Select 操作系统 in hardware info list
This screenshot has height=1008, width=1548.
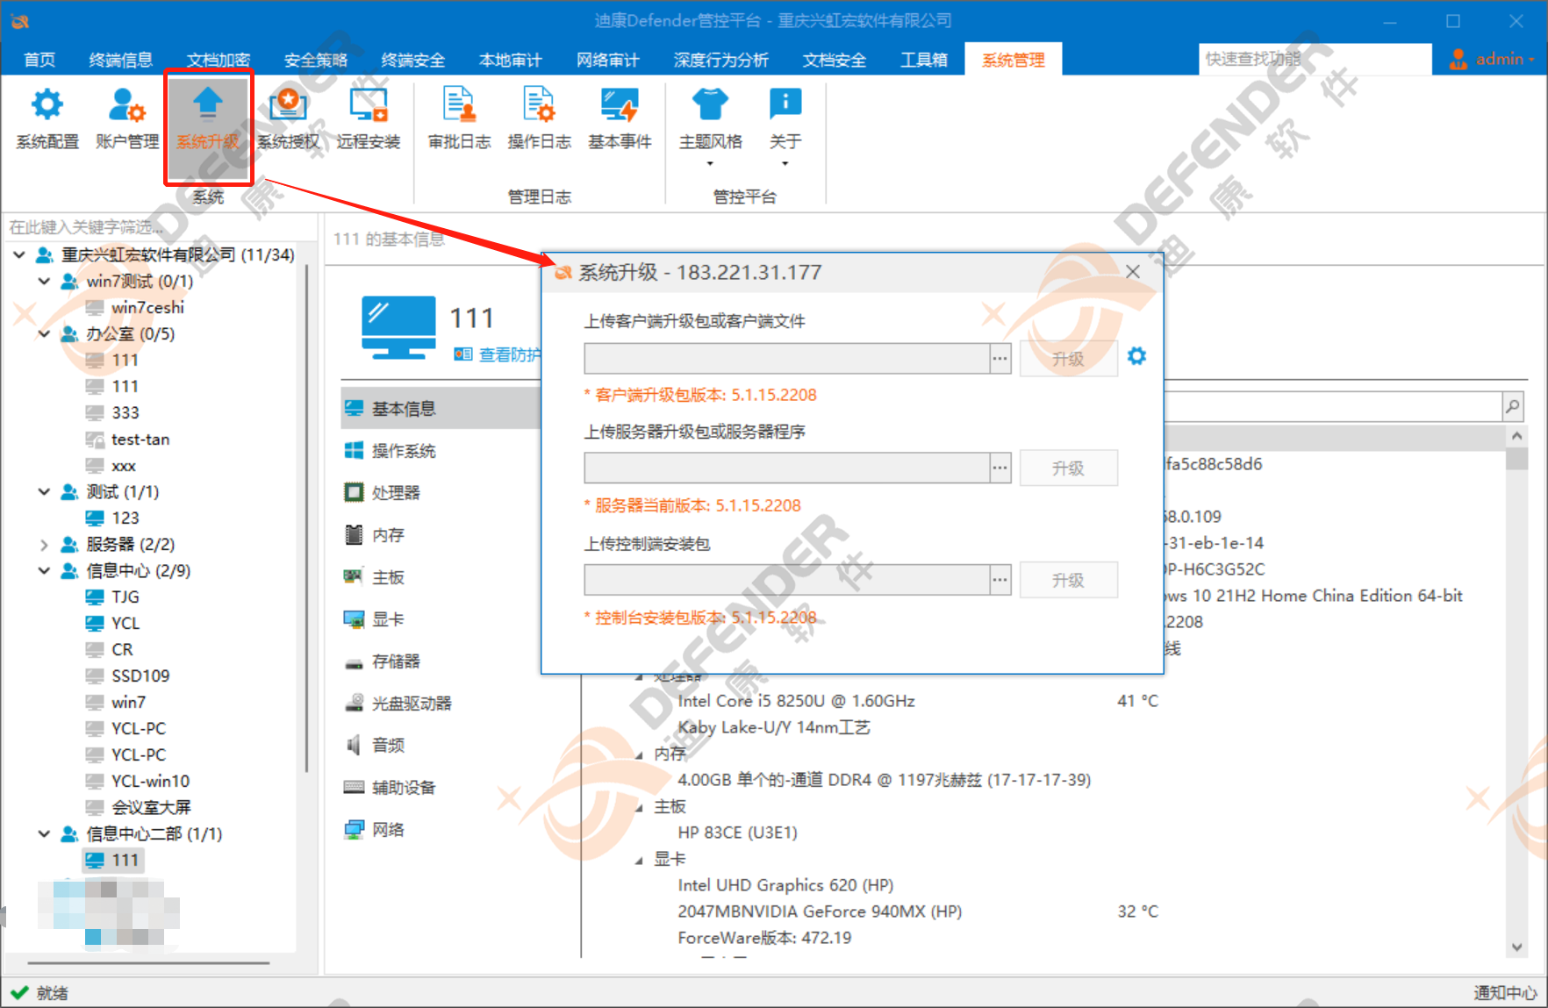404,451
